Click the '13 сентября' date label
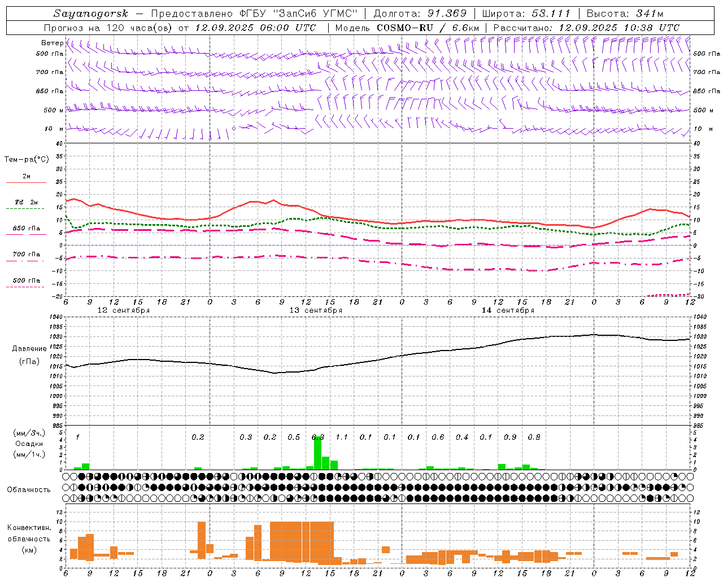The image size is (723, 578). (x=316, y=310)
